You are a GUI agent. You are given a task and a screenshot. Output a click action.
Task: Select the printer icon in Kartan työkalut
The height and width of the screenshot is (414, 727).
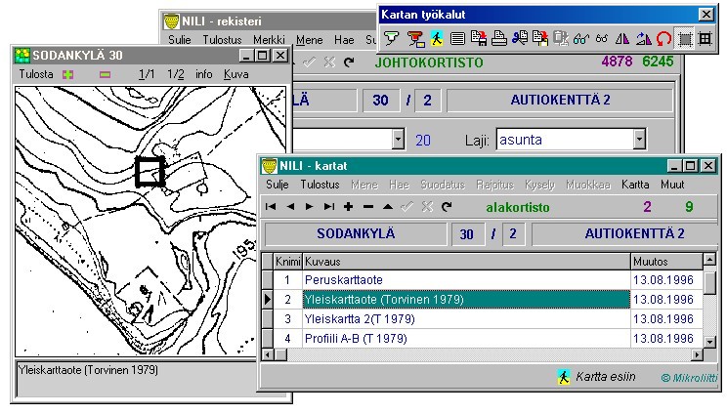(x=497, y=39)
